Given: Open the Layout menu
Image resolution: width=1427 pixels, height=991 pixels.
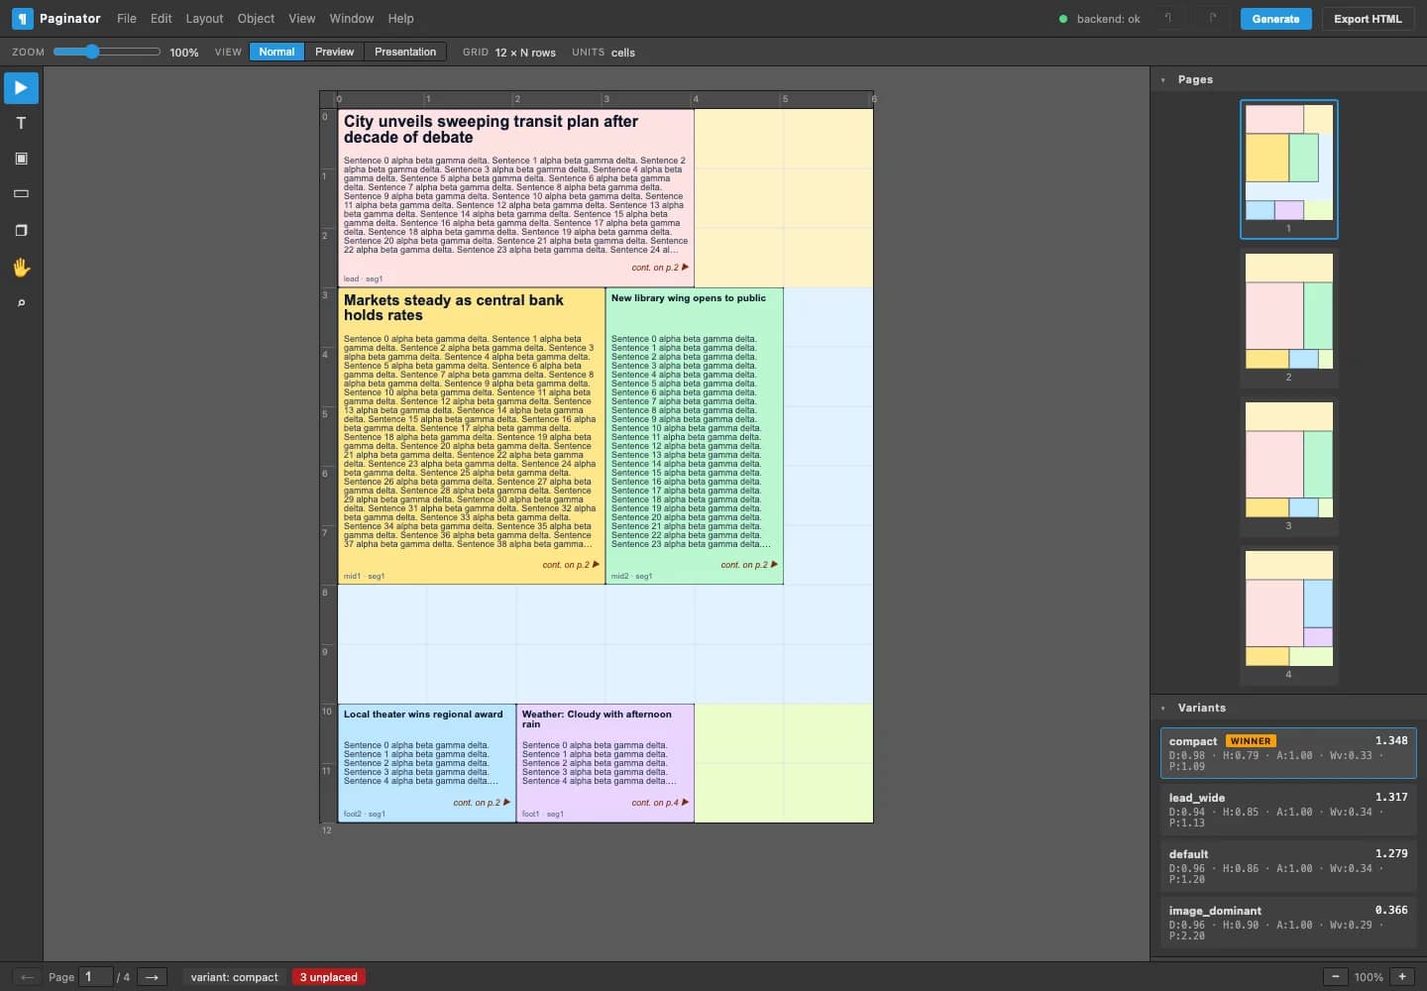Looking at the screenshot, I should click(x=205, y=19).
